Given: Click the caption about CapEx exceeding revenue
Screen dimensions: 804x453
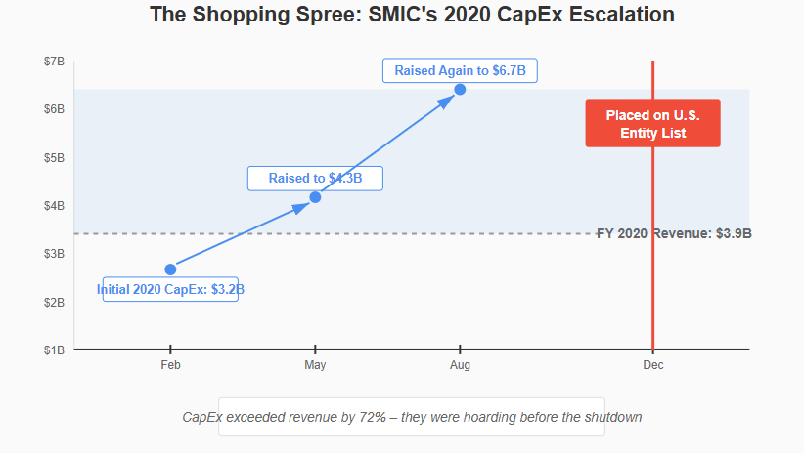Looking at the screenshot, I should coord(412,417).
